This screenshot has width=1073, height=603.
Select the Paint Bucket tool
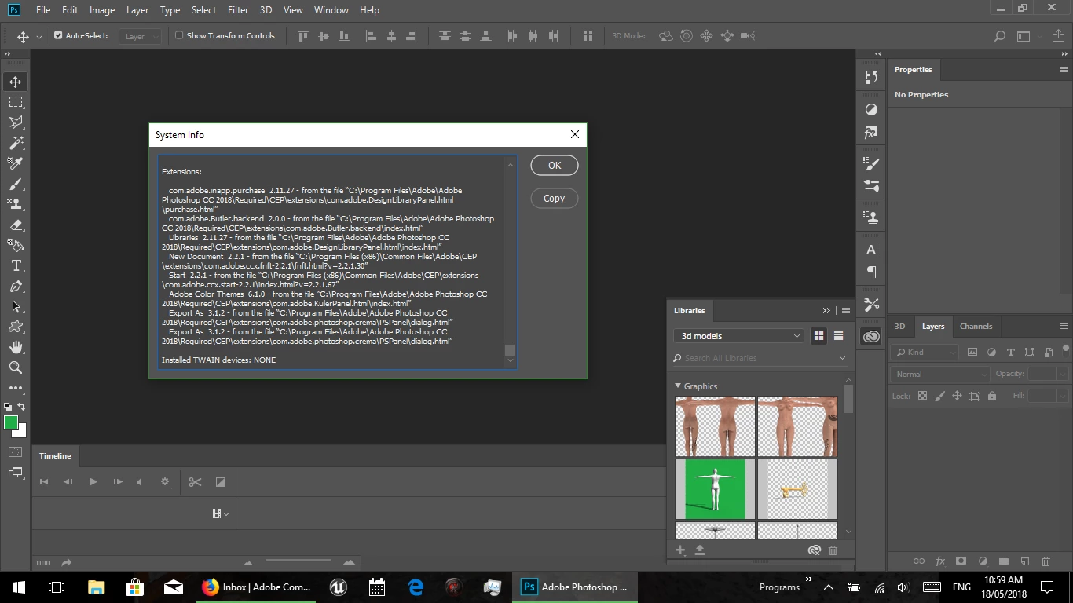pyautogui.click(x=16, y=245)
